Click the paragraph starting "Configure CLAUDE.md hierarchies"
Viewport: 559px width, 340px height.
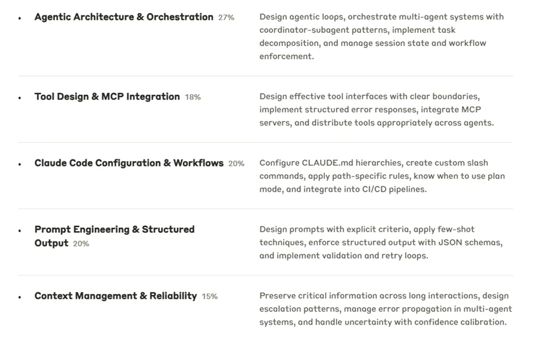point(382,176)
